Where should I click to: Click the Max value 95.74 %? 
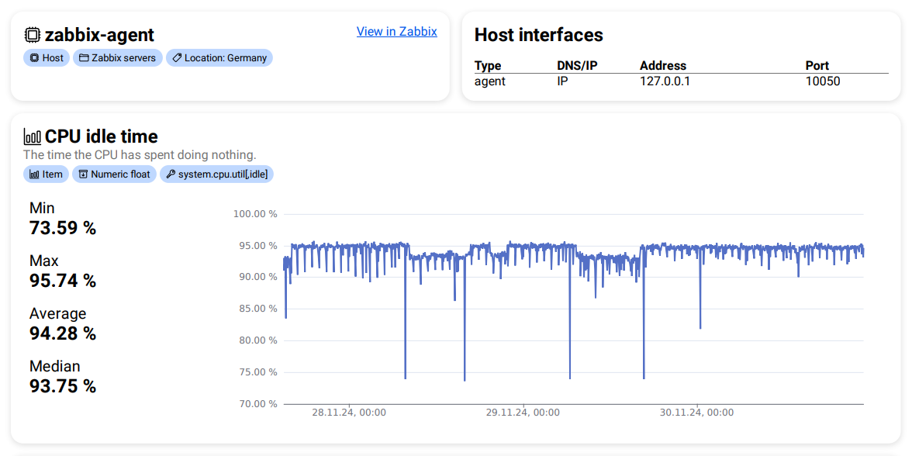[63, 281]
